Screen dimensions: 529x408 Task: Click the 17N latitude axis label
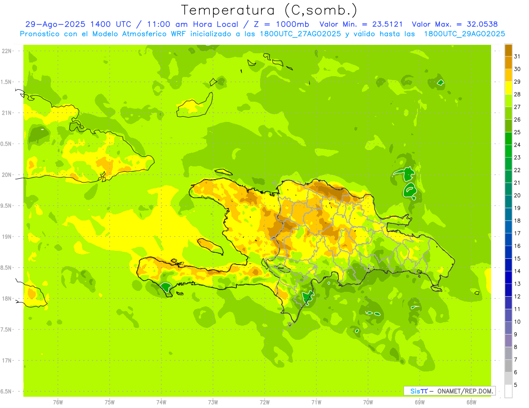click(7, 360)
